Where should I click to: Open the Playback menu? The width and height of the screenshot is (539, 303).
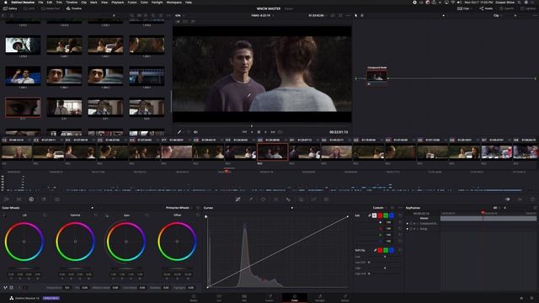point(118,3)
